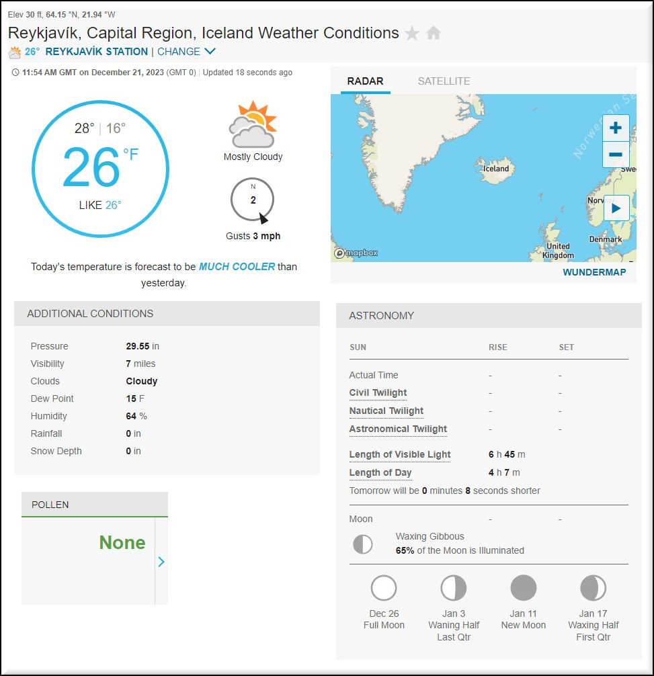Screen dimensions: 654x676
Task: Play the radar animation
Action: tap(616, 208)
